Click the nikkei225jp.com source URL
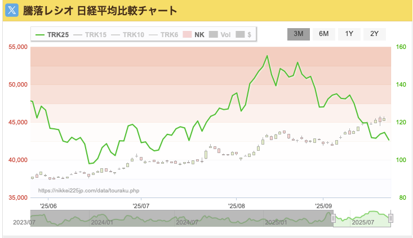This screenshot has width=413, height=238. click(x=88, y=191)
